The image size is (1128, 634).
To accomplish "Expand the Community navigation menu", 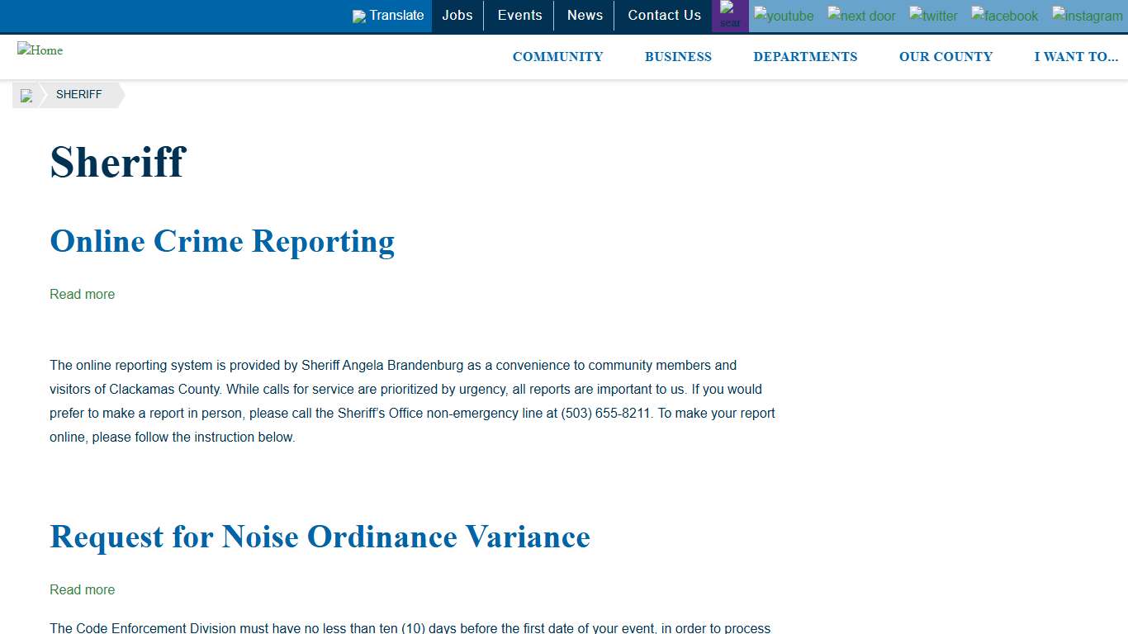I will (x=557, y=57).
